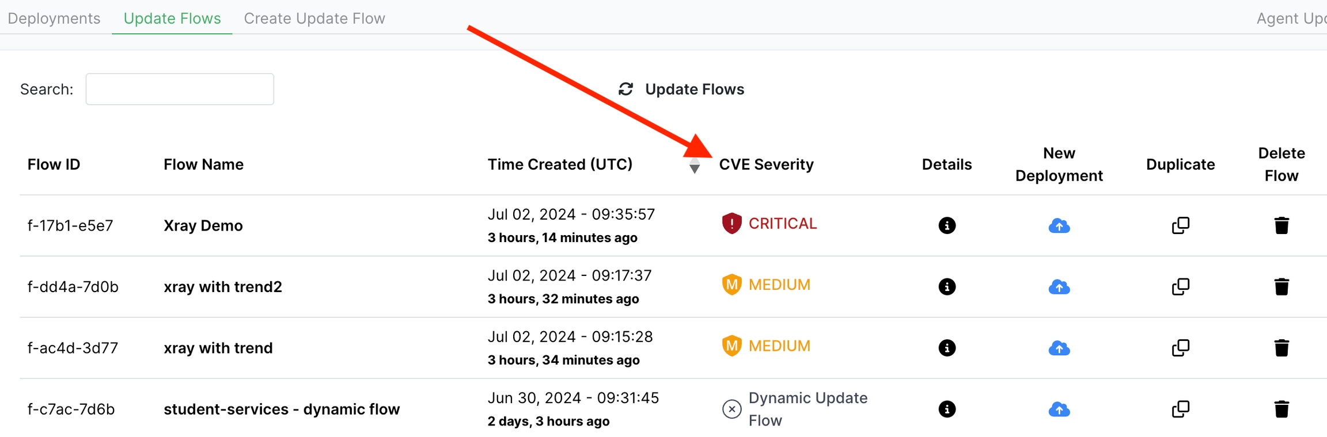
Task: Switch to the Deployments tab
Action: [x=54, y=18]
